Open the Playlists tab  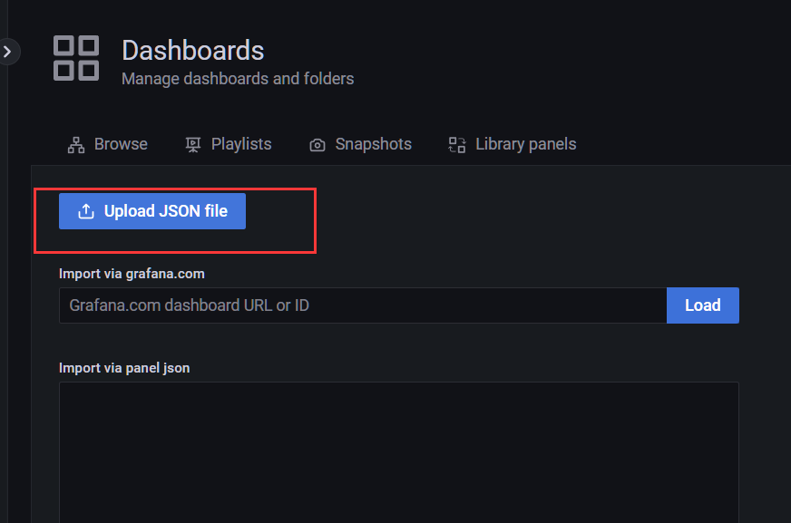coord(228,144)
